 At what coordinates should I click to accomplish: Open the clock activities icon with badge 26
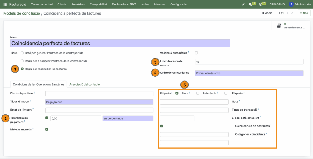[x=261, y=5]
